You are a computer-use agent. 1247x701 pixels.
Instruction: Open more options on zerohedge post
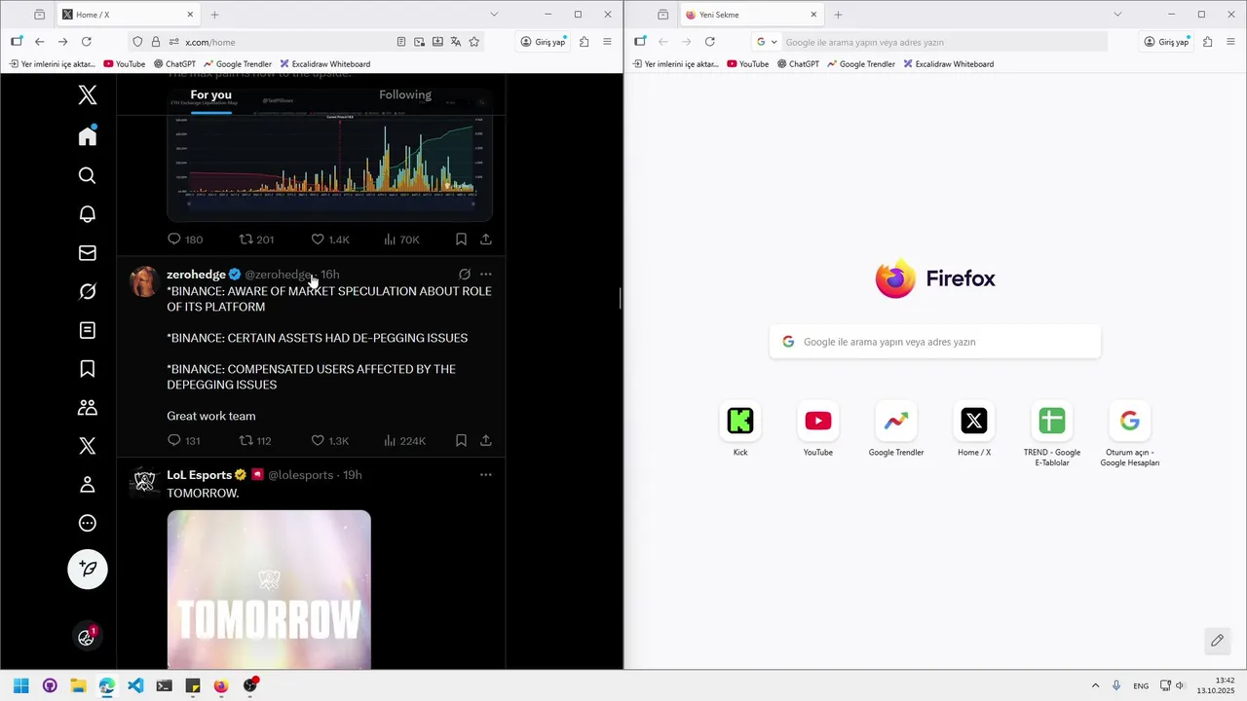pos(485,275)
